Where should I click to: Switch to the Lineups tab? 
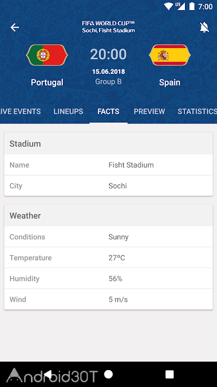(x=68, y=111)
